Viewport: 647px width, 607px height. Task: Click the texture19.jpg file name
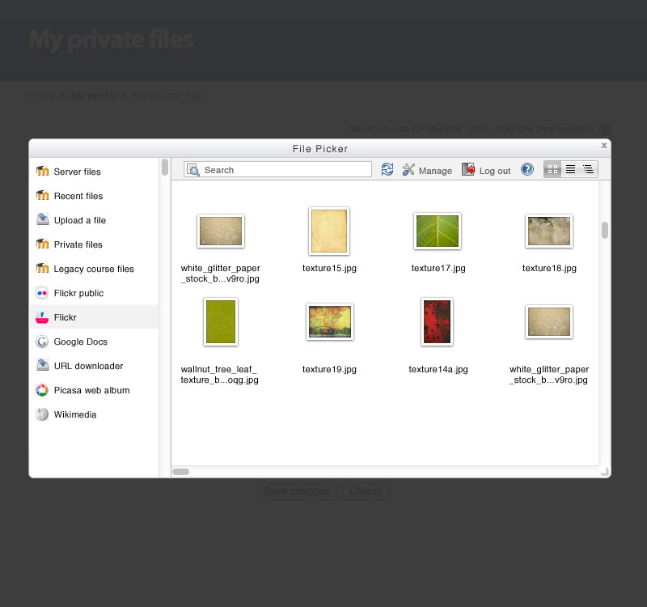coord(329,369)
